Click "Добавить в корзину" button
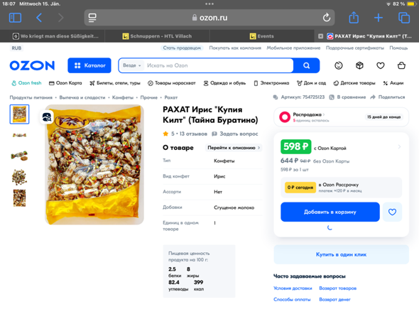 coord(330,212)
